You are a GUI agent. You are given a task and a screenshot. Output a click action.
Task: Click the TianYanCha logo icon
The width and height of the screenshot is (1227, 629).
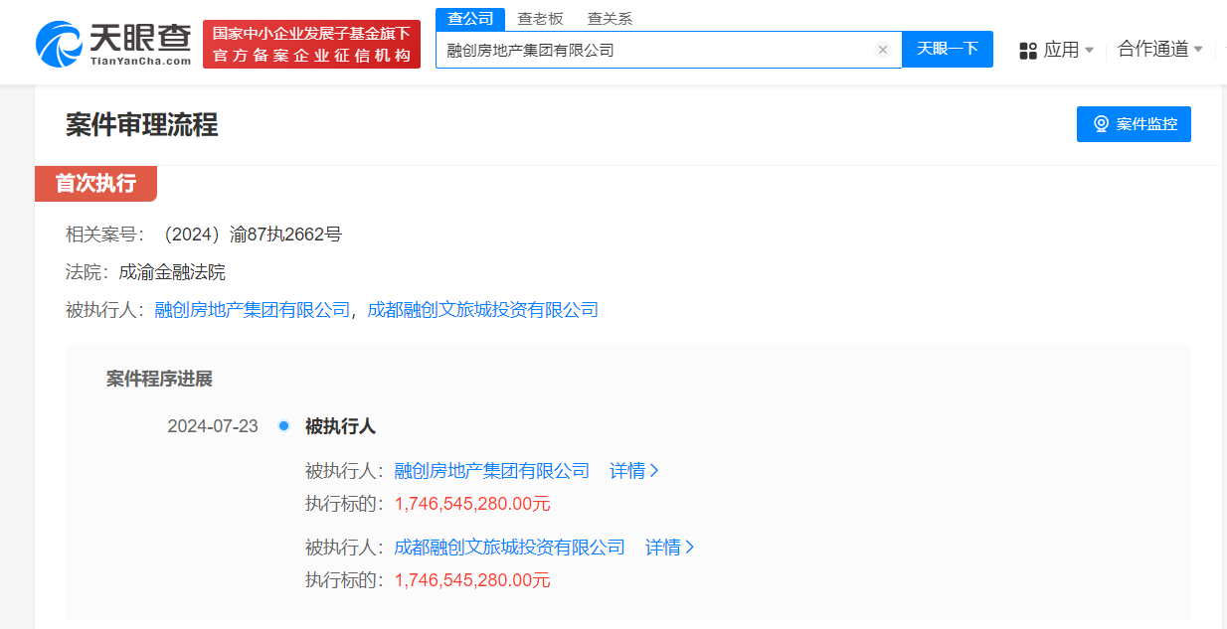(x=62, y=42)
